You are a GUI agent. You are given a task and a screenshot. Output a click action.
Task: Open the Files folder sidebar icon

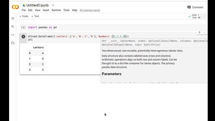coord(13,43)
